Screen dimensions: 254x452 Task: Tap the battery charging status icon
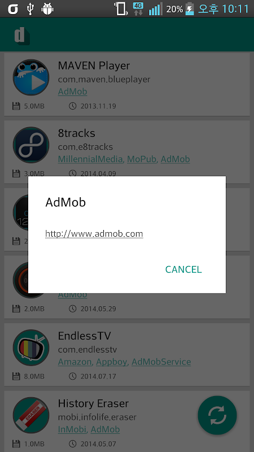click(x=190, y=9)
